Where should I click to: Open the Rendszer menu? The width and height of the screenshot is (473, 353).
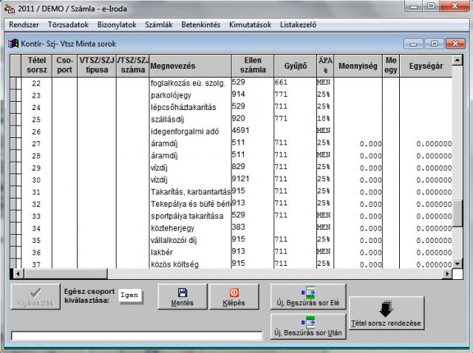(x=24, y=24)
